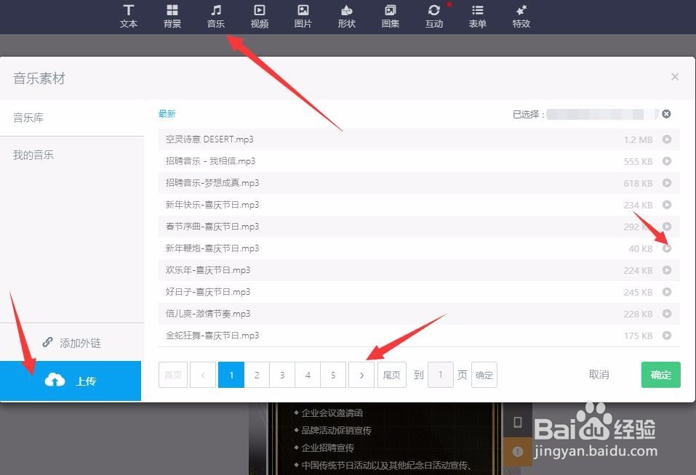696x475 pixels.
Task: Clear the currently selected music
Action: tap(667, 113)
